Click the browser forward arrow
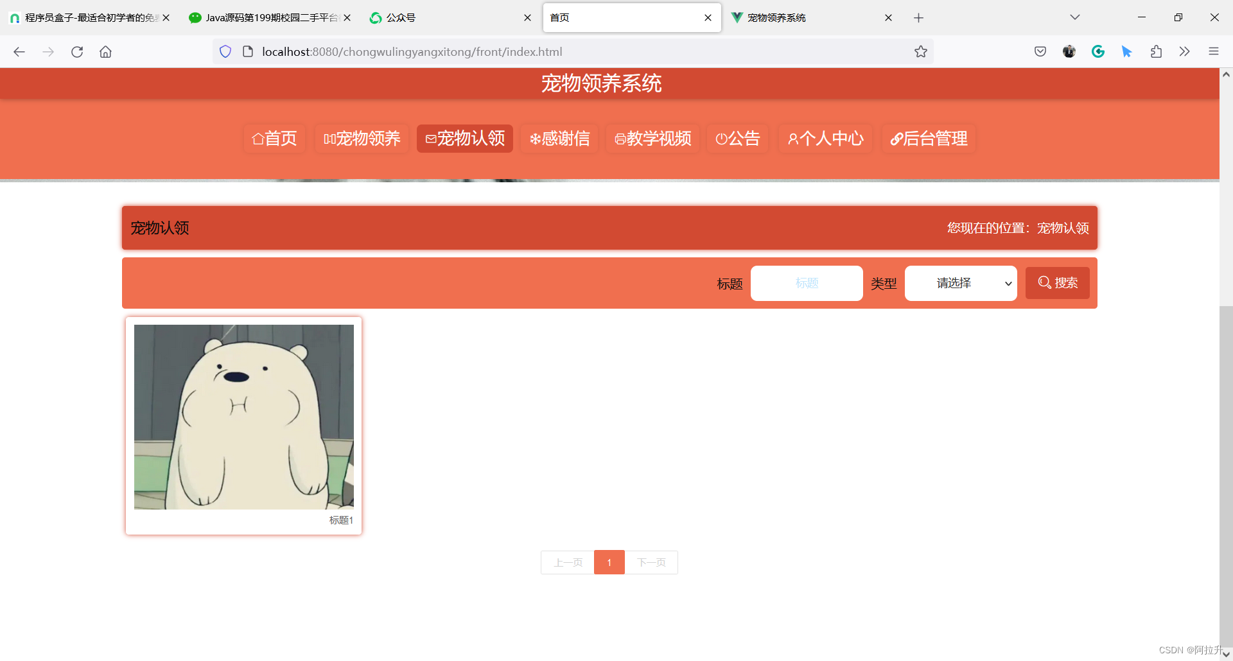 (x=48, y=52)
